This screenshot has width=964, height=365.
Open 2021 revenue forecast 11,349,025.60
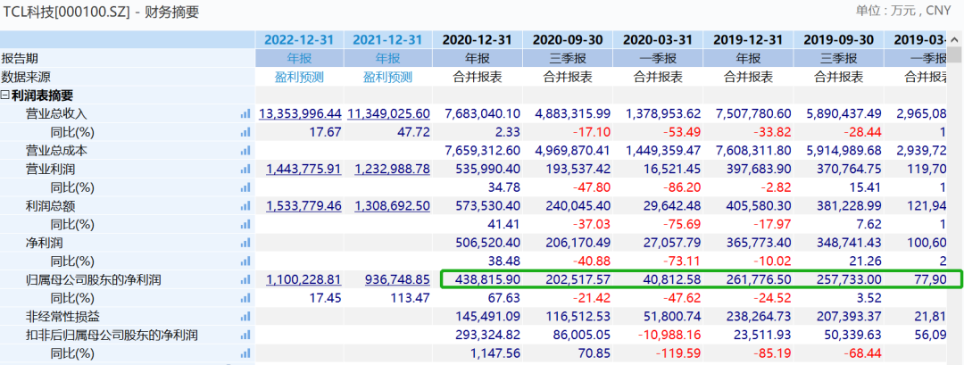[389, 113]
